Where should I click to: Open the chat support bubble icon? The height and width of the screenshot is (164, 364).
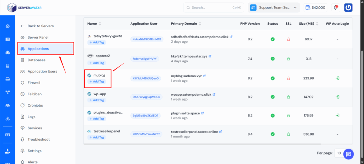coord(348,154)
